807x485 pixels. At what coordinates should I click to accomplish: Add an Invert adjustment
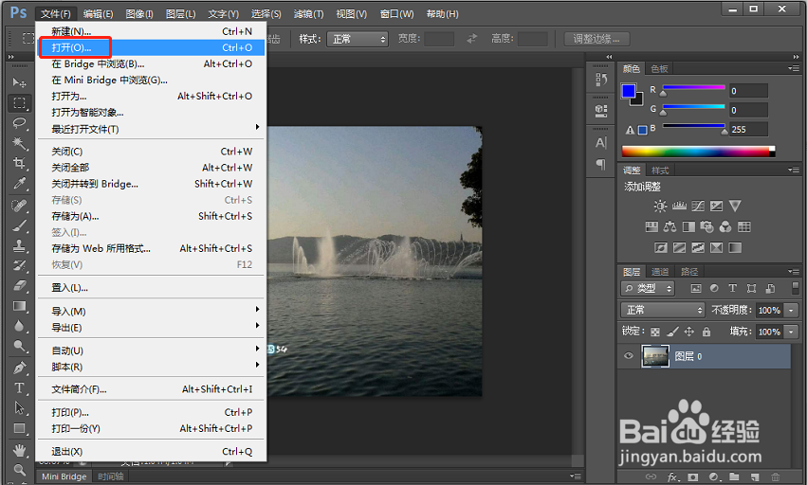tap(661, 248)
